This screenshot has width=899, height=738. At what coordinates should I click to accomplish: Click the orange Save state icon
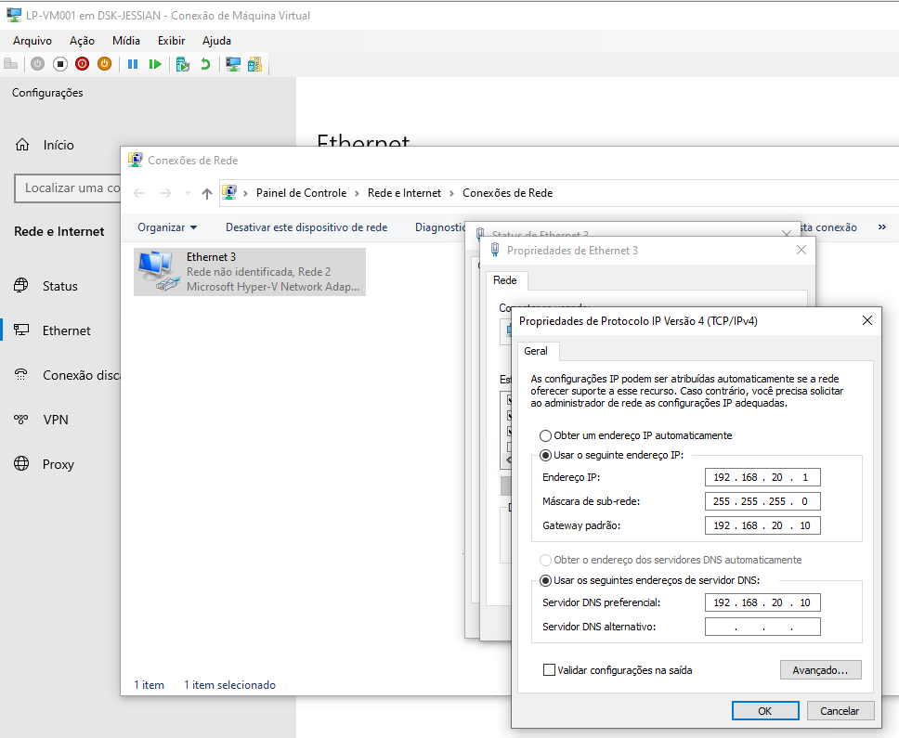(x=104, y=64)
